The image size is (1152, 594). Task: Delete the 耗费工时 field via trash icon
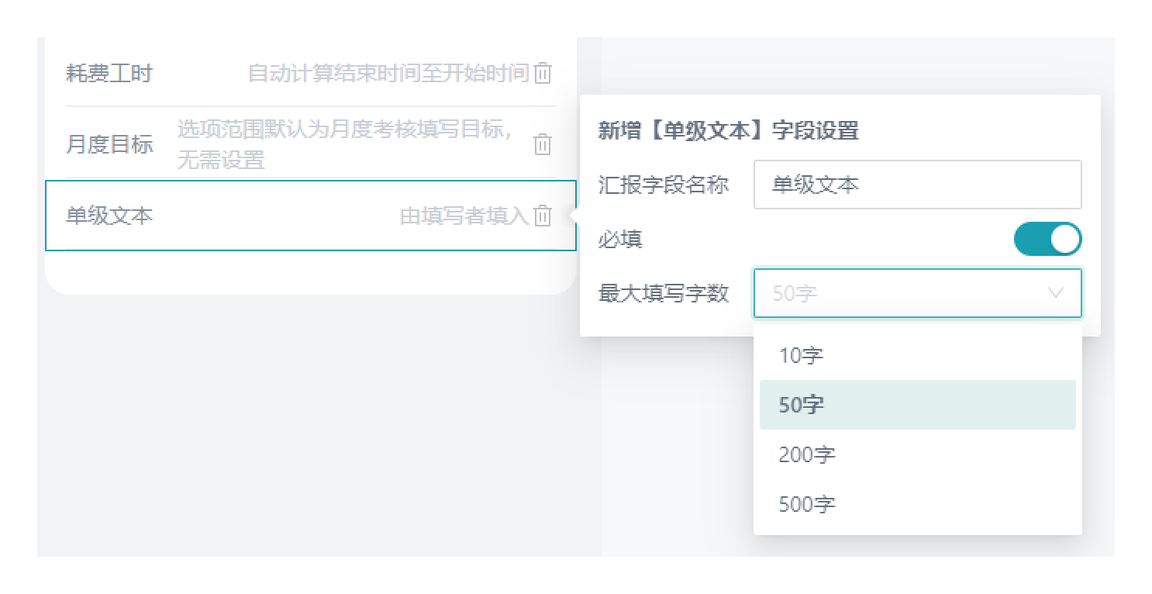coord(543,74)
